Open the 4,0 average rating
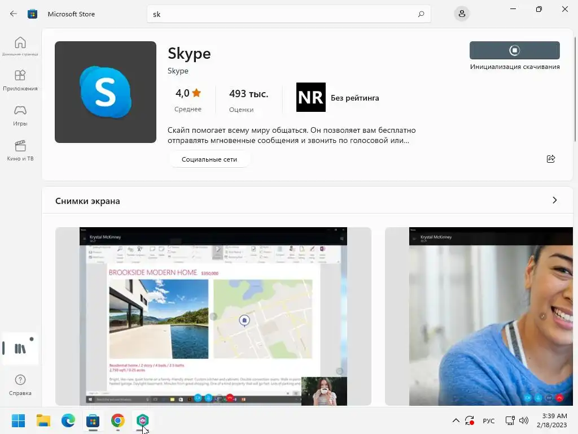578x434 pixels. coord(188,99)
